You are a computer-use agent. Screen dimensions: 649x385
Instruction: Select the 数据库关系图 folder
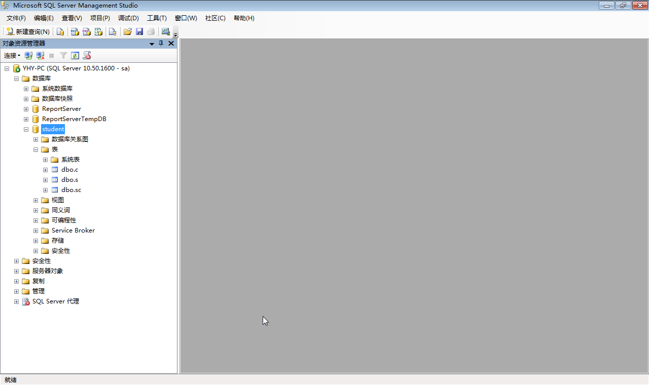(x=69, y=139)
